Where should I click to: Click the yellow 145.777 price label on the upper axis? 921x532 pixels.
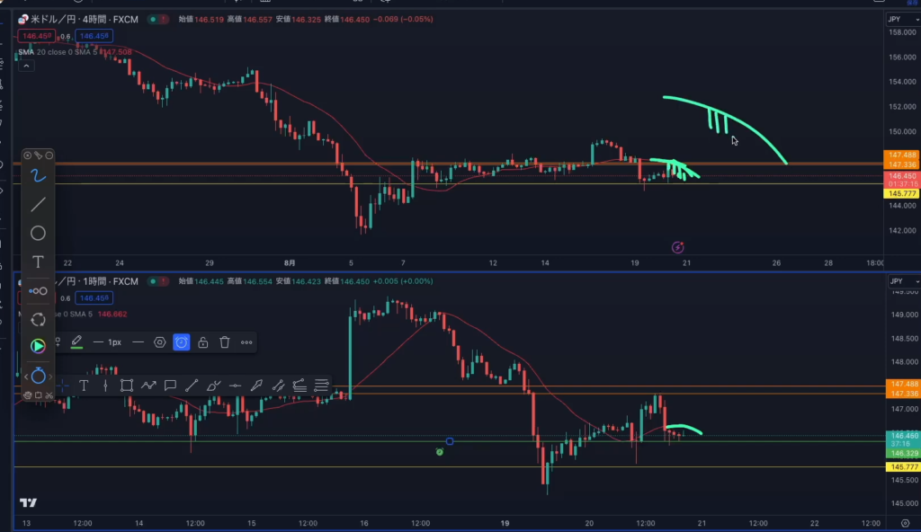(902, 193)
